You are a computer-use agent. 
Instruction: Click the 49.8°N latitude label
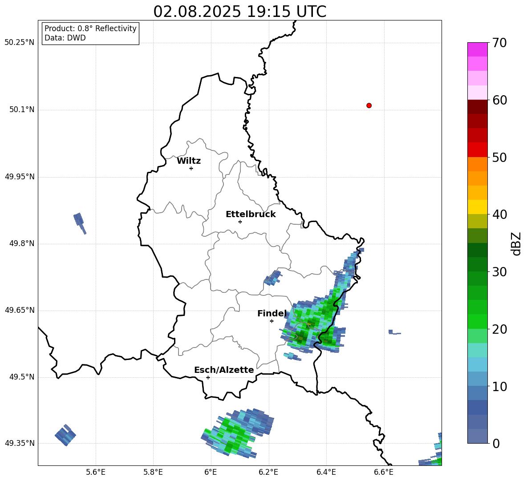point(22,243)
